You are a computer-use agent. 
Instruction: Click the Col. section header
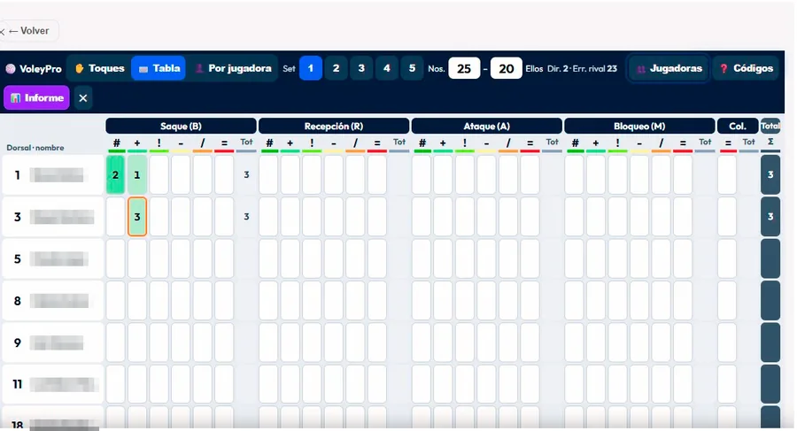tap(738, 126)
